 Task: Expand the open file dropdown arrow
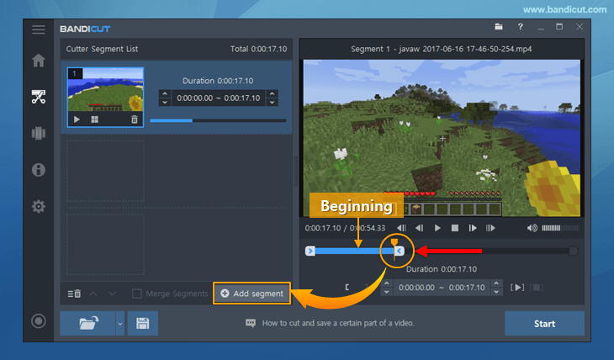click(119, 324)
